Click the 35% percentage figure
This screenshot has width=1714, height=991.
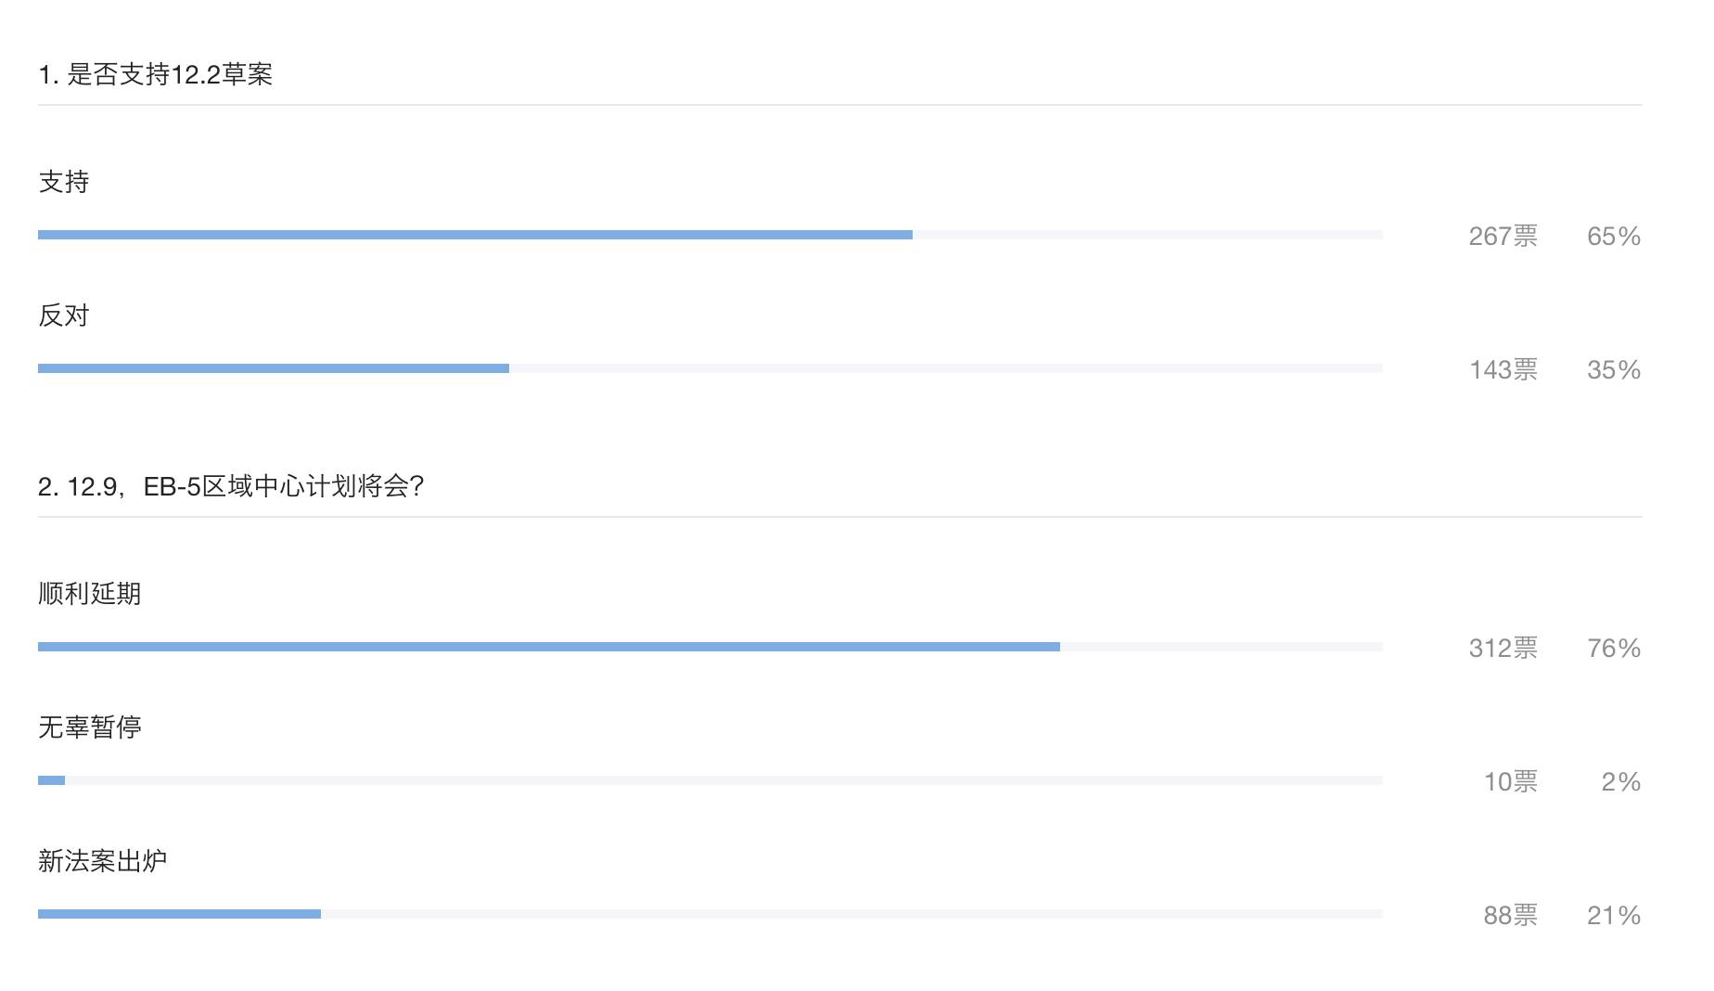[1613, 370]
